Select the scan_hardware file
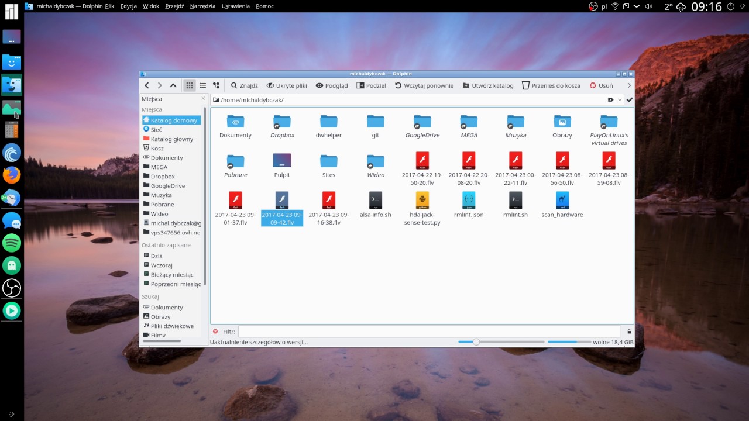 (562, 205)
